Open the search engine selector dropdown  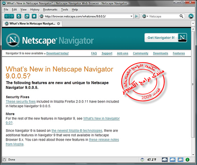coord(145,16)
